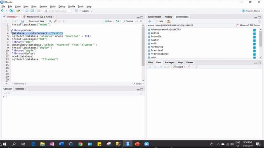This screenshot has height=148, width=264.
Task: Maximize the Connections pane
Action: pos(259,17)
